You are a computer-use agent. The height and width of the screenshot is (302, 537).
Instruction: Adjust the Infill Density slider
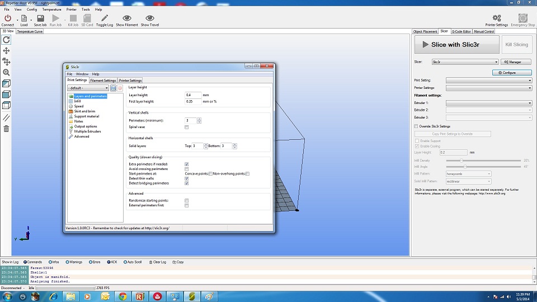[461, 161]
